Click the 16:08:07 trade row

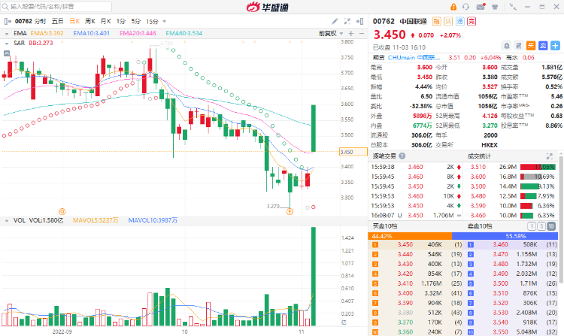point(416,216)
